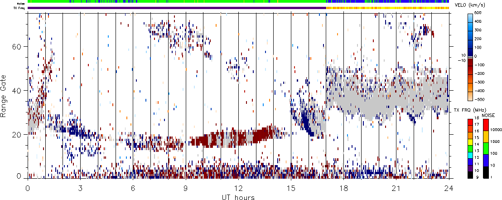Click the "NOISE" legend title at right

coord(488,115)
